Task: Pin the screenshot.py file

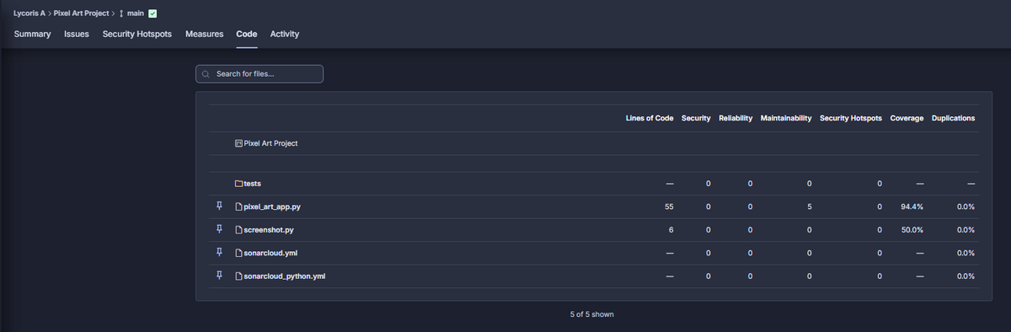Action: click(x=219, y=229)
